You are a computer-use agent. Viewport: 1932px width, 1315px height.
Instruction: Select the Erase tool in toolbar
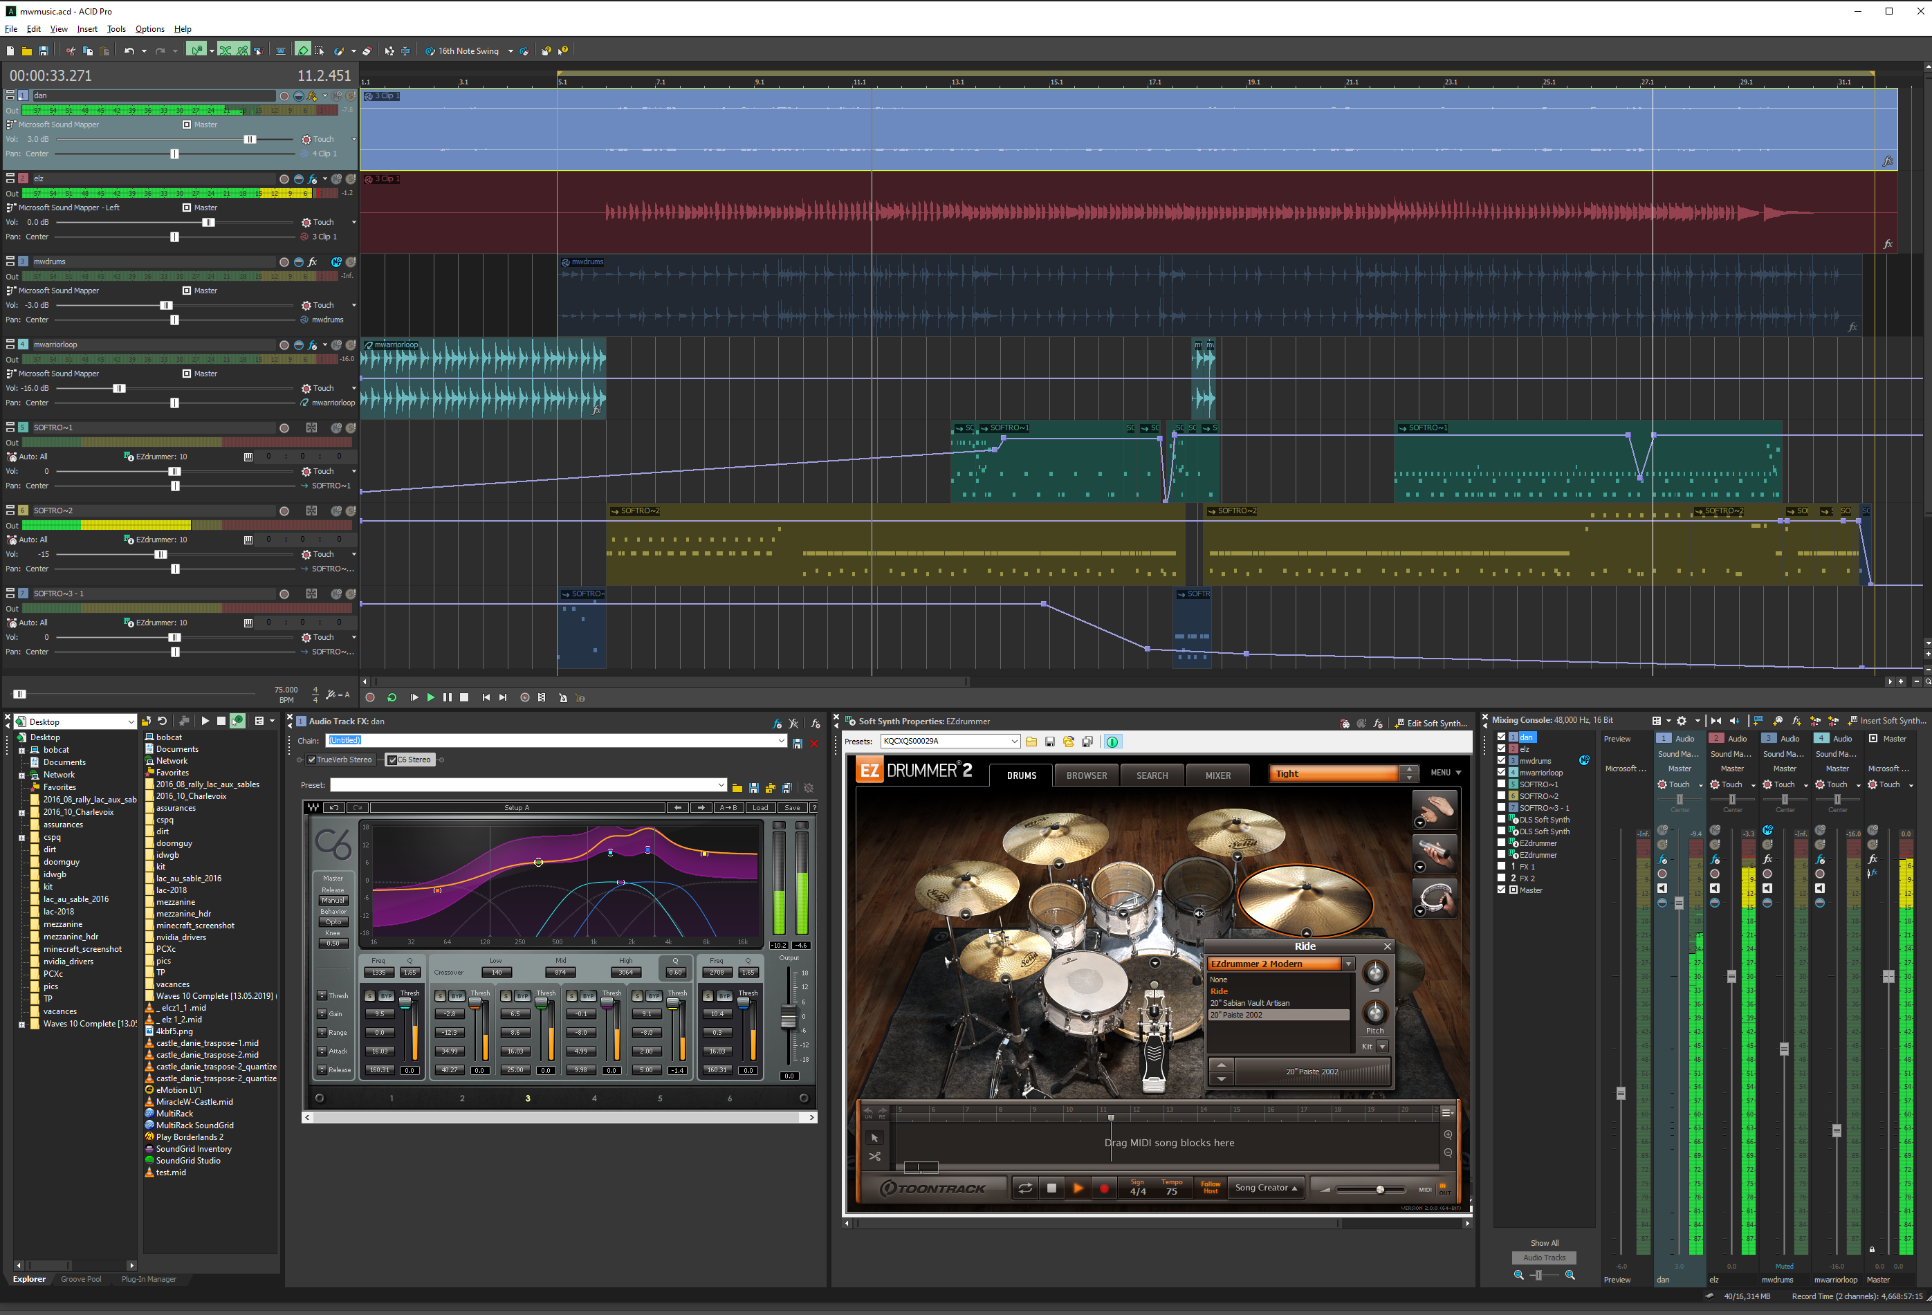tap(367, 50)
